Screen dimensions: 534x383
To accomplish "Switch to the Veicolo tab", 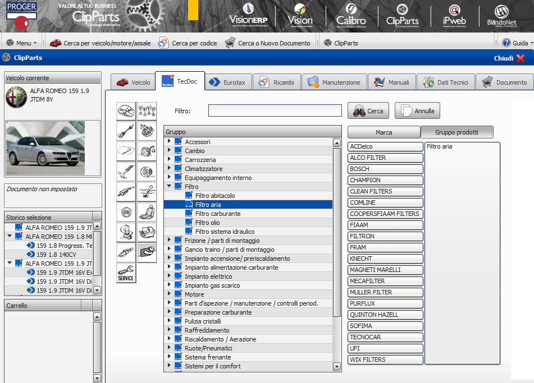I will pyautogui.click(x=133, y=82).
